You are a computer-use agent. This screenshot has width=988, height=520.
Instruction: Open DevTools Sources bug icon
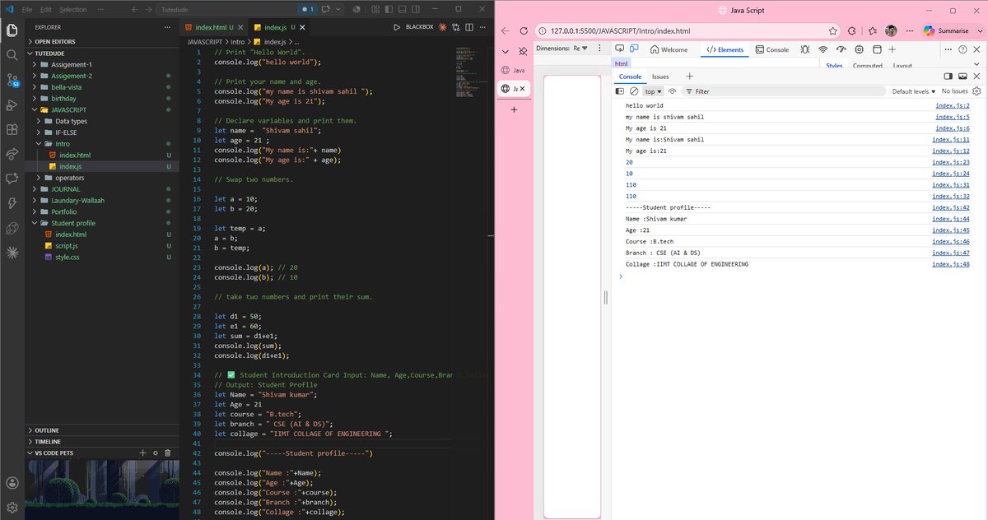804,49
